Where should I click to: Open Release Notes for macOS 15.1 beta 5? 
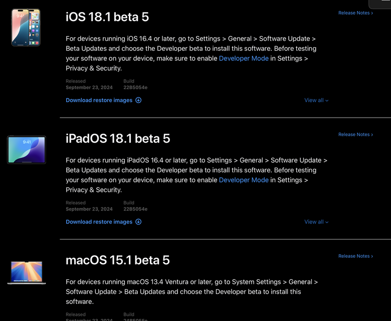(x=355, y=256)
